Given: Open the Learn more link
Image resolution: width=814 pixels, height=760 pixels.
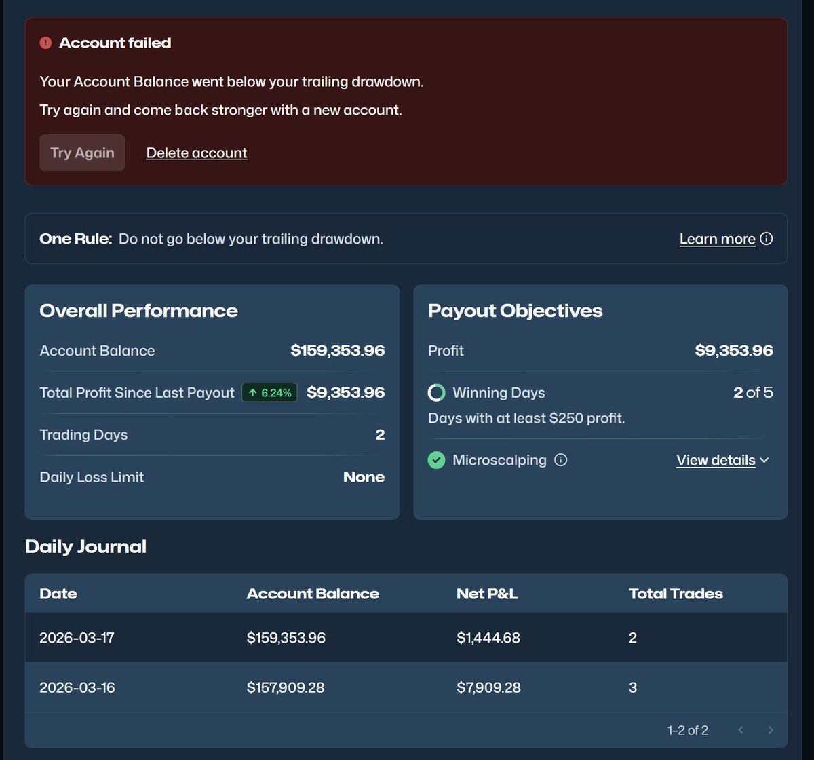Looking at the screenshot, I should click(717, 239).
